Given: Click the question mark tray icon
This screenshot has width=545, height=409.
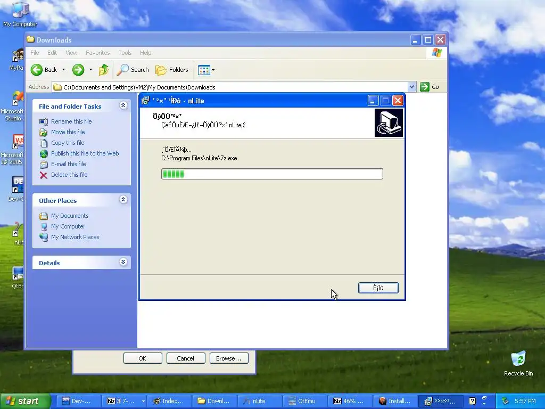Looking at the screenshot, I should [472, 401].
